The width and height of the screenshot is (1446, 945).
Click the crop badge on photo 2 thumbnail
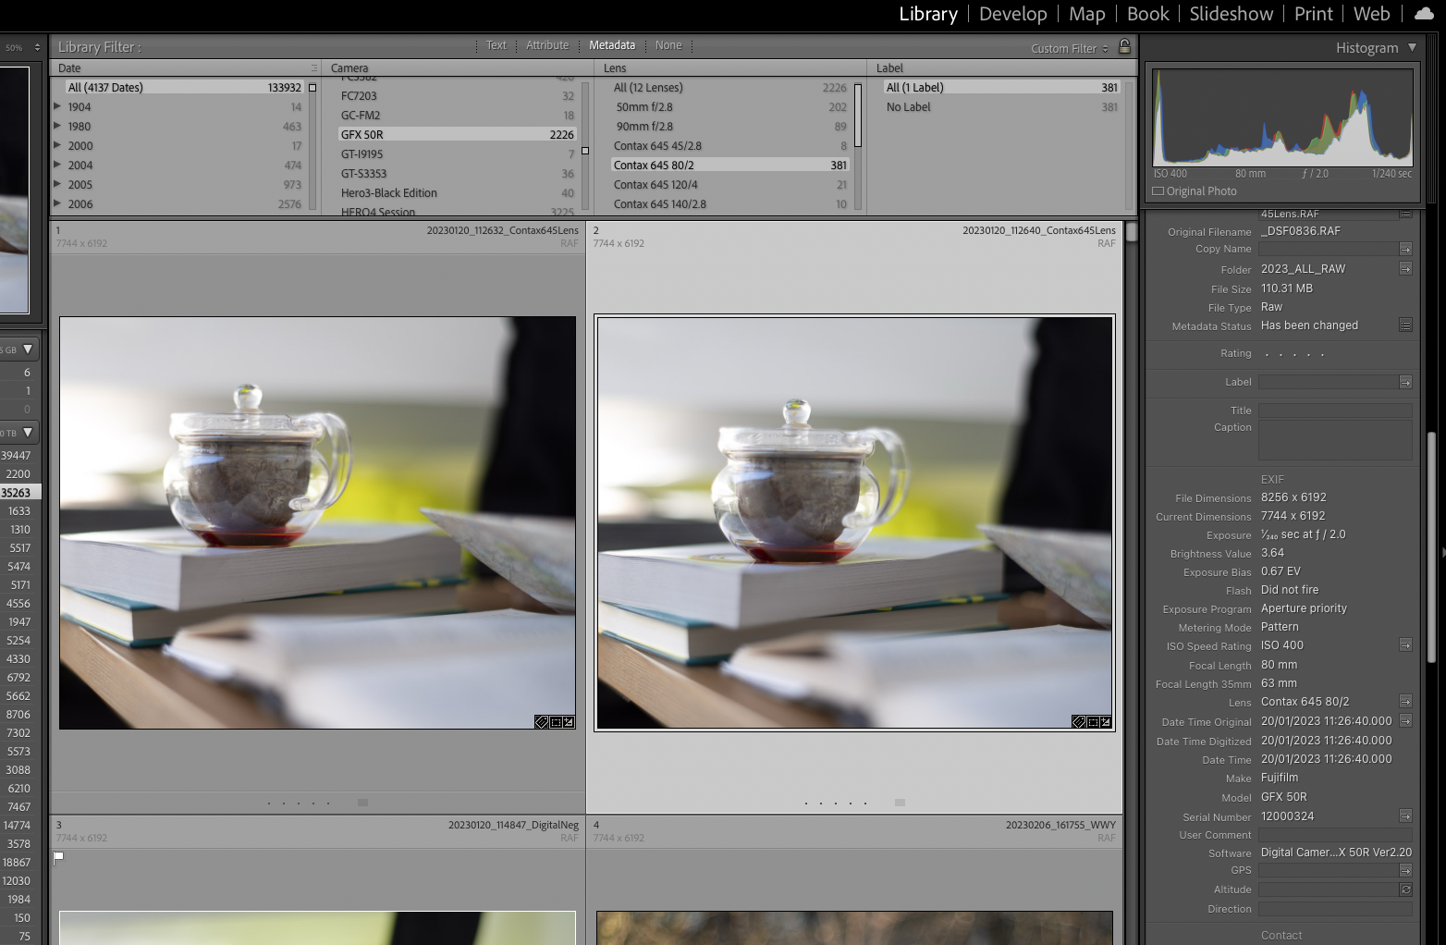1093,722
